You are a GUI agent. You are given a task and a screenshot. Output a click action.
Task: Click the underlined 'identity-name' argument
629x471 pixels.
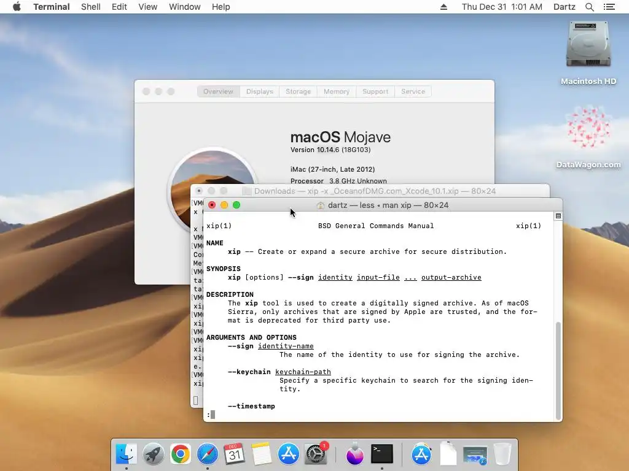[x=286, y=346]
